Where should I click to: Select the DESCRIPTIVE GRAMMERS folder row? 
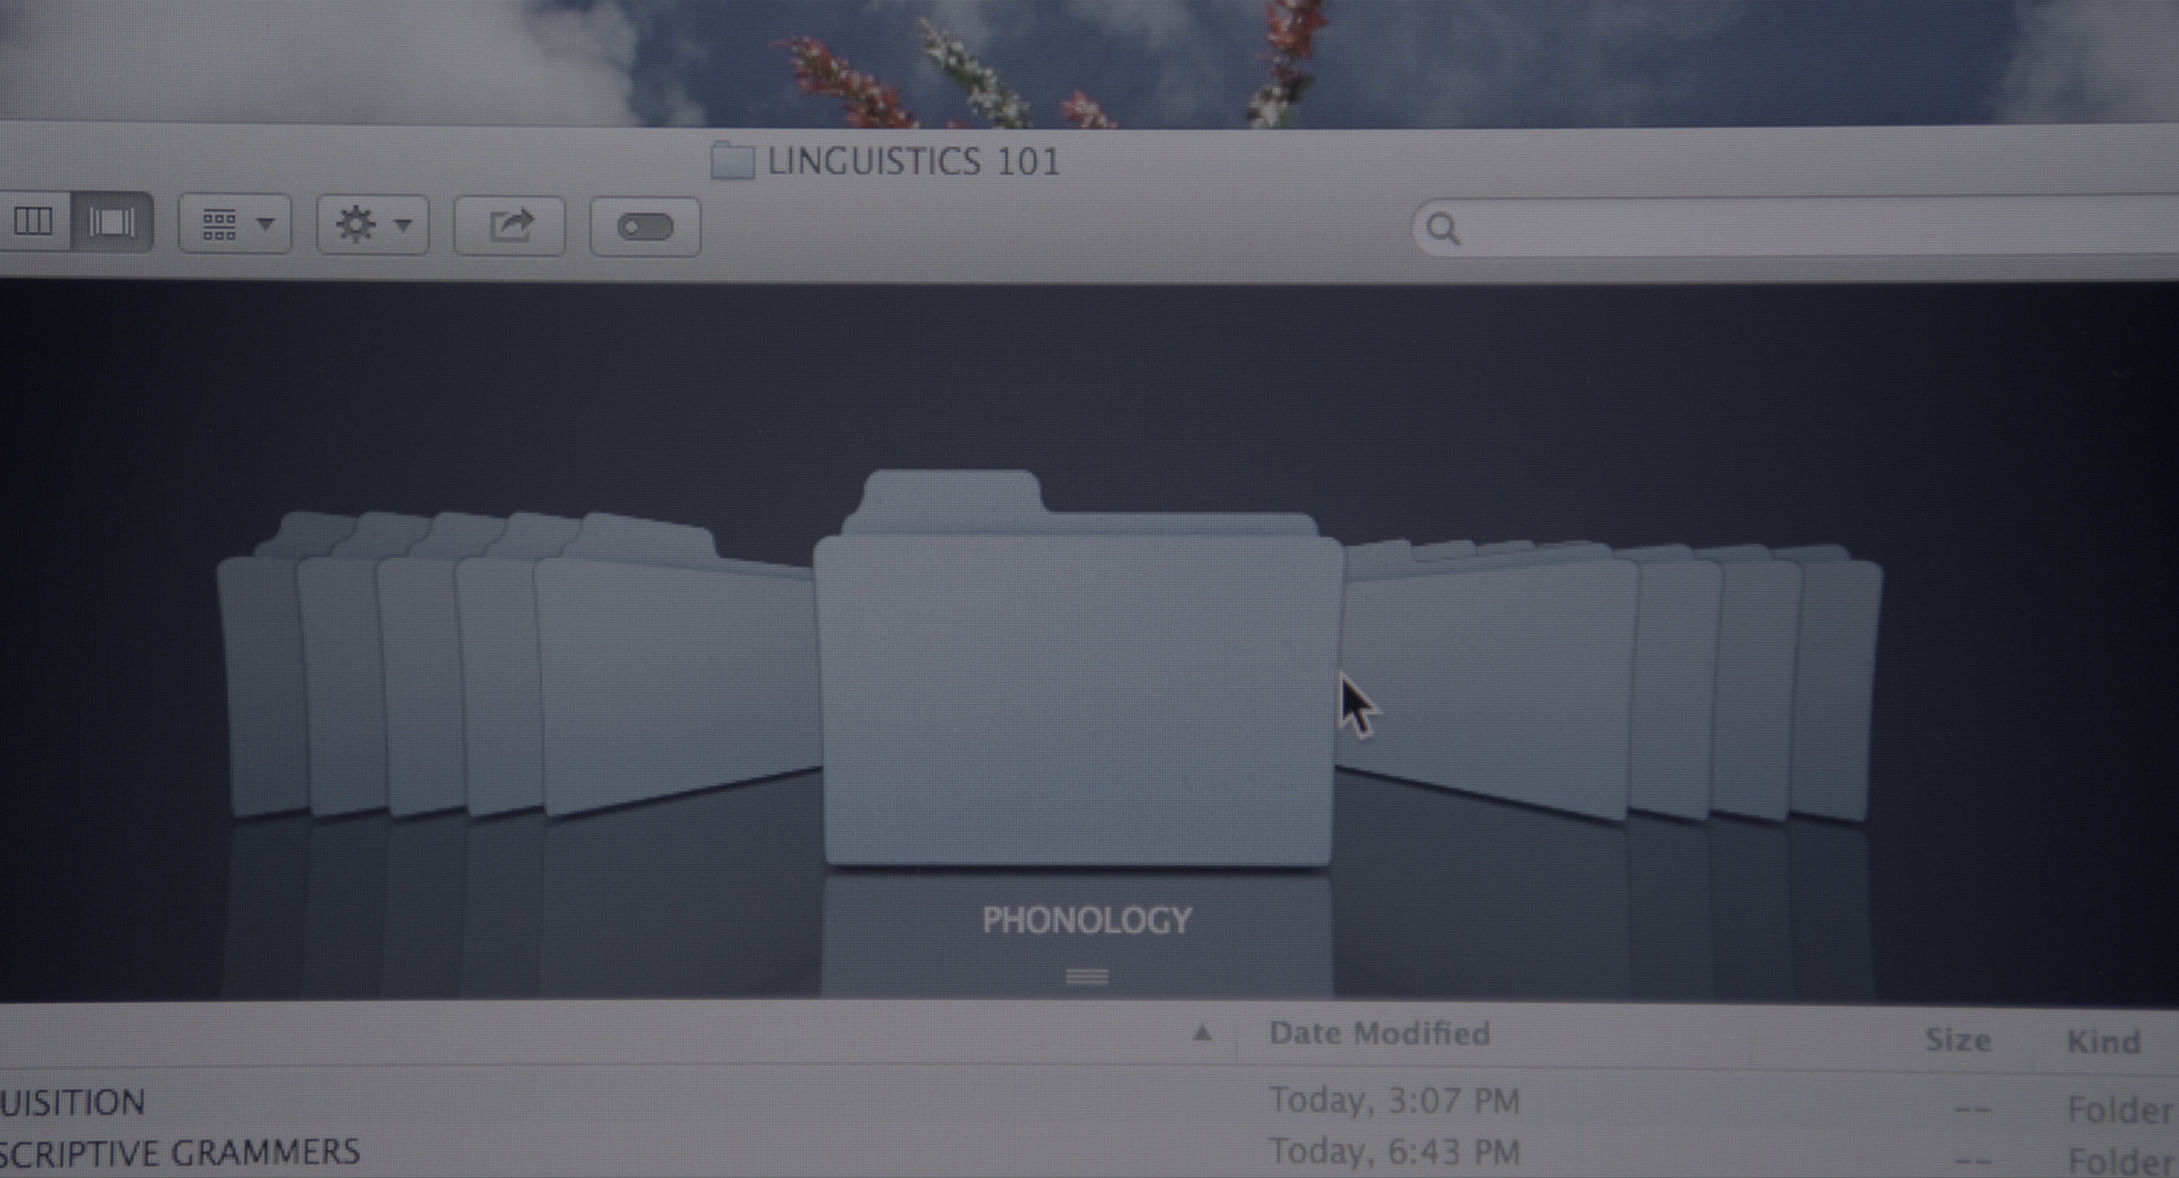[x=1089, y=1154]
